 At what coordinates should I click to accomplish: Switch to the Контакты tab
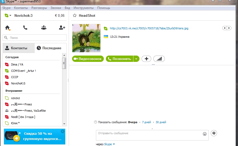click(19, 48)
